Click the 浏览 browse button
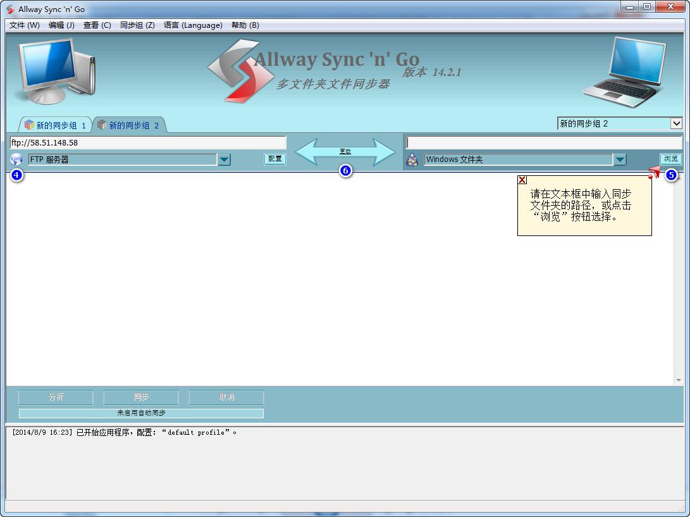The image size is (690, 517). [670, 159]
